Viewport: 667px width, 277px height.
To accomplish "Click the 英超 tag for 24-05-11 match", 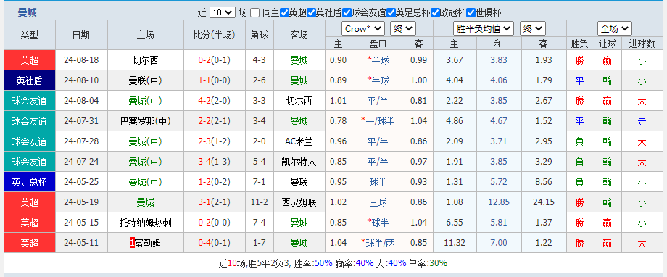I will click(x=30, y=243).
